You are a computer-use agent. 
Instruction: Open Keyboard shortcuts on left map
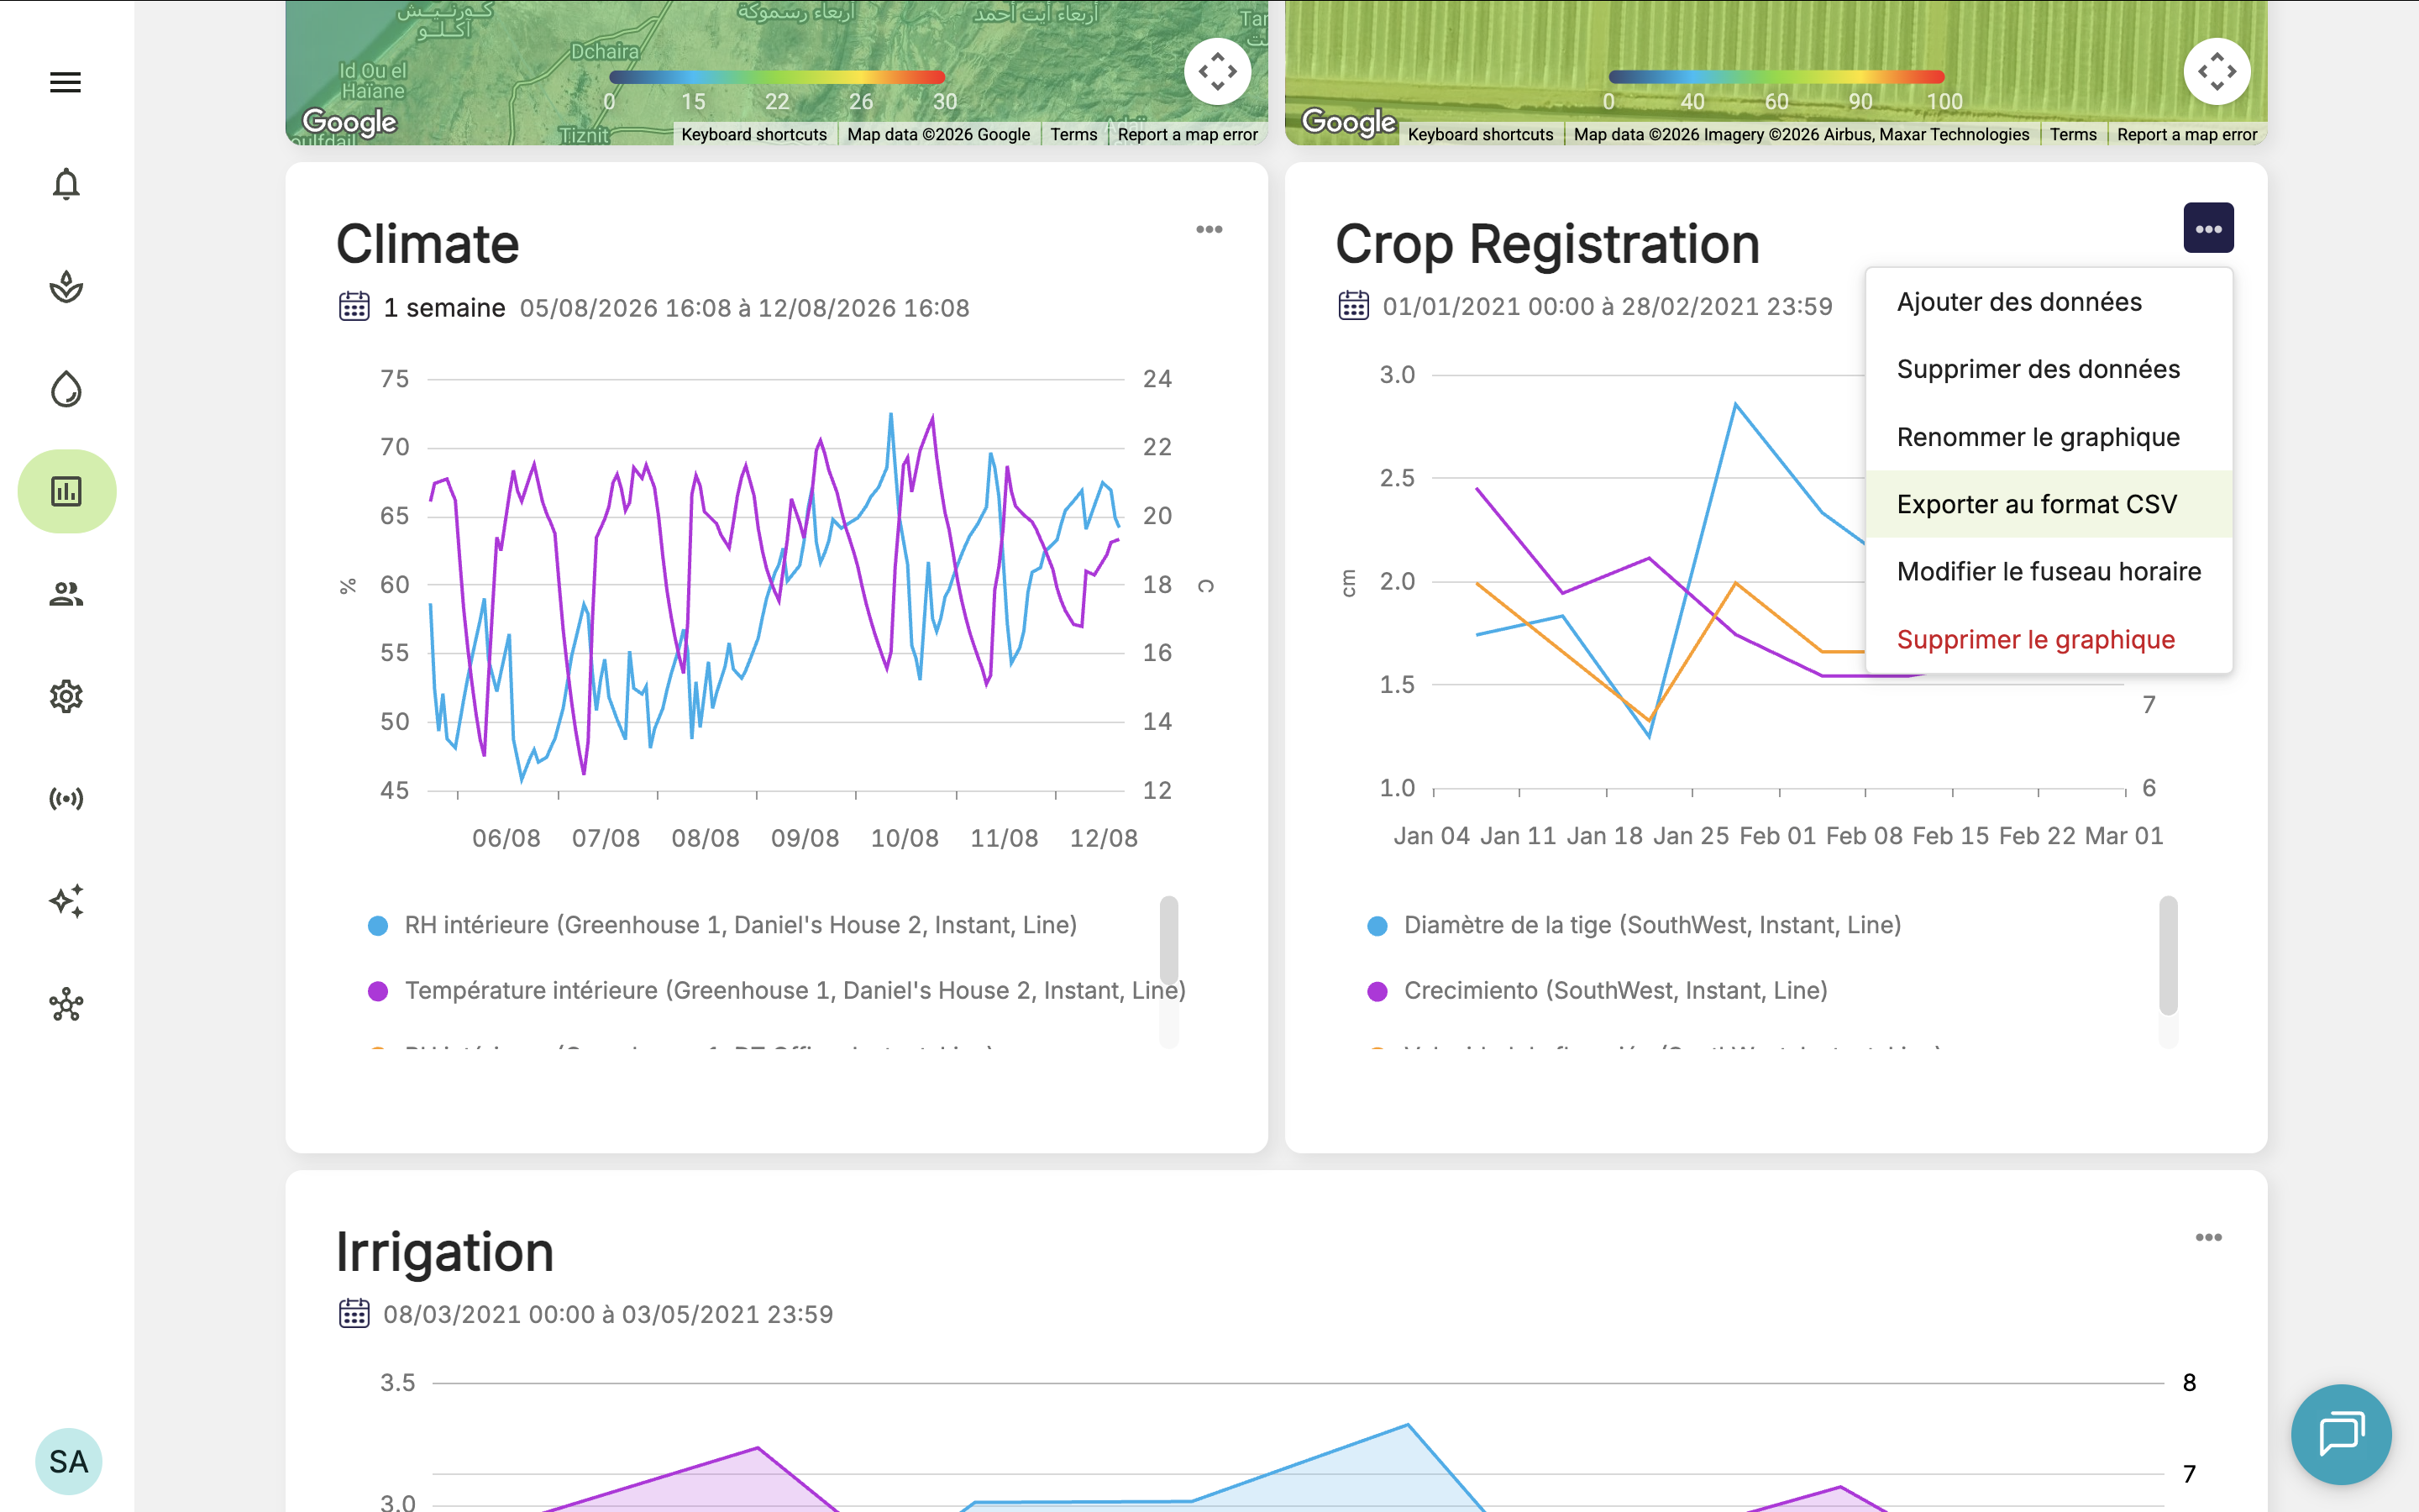753,134
